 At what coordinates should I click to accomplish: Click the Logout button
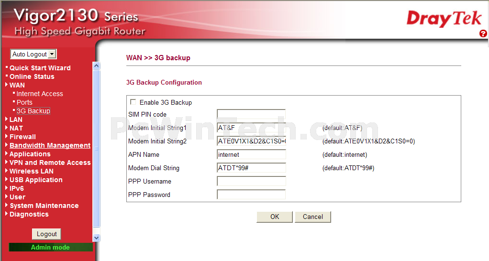tap(46, 234)
